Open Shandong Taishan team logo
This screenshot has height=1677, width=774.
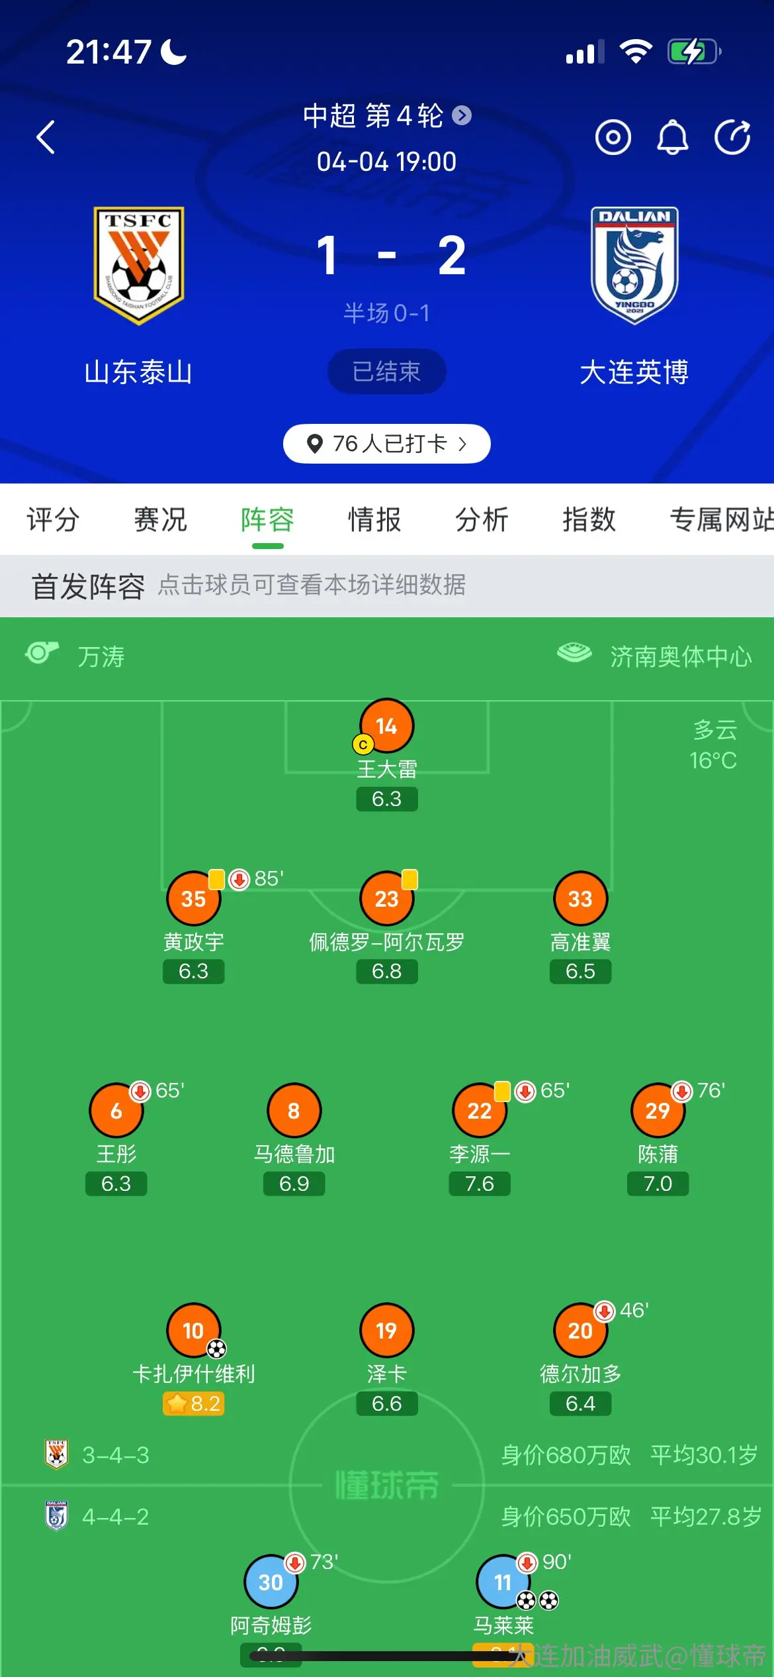(x=138, y=266)
